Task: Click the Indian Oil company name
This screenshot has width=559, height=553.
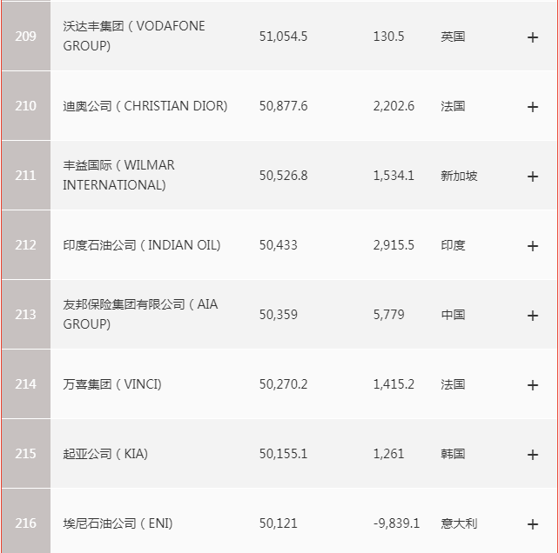Action: [142, 245]
